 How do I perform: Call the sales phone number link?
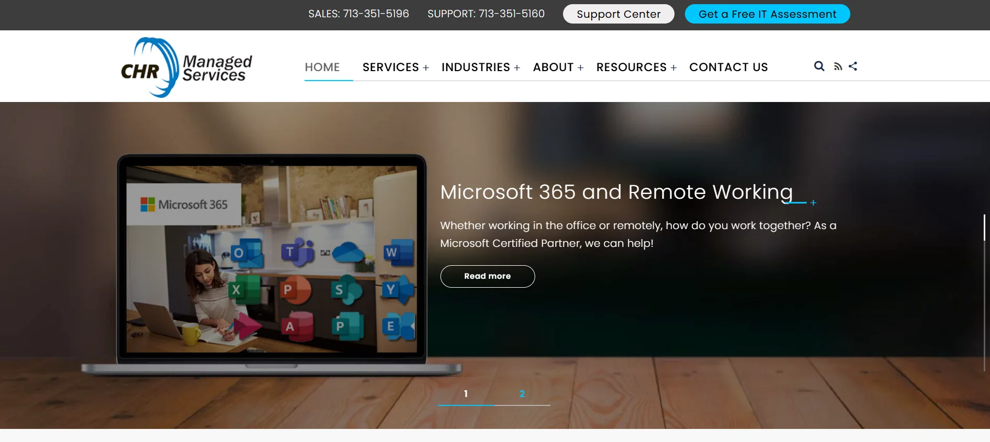pyautogui.click(x=376, y=14)
